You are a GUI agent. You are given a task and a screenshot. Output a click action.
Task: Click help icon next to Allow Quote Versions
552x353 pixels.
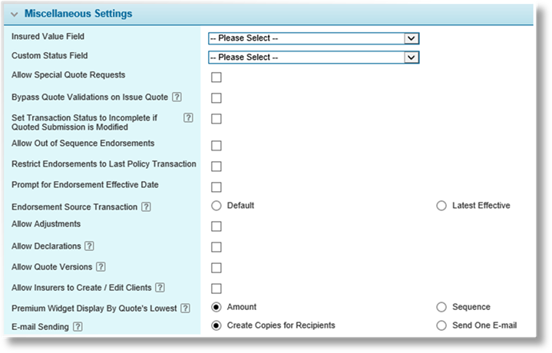[101, 266]
